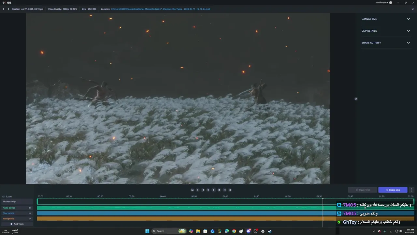The width and height of the screenshot is (417, 235).
Task: Mute the Microphone track
Action: 30,219
